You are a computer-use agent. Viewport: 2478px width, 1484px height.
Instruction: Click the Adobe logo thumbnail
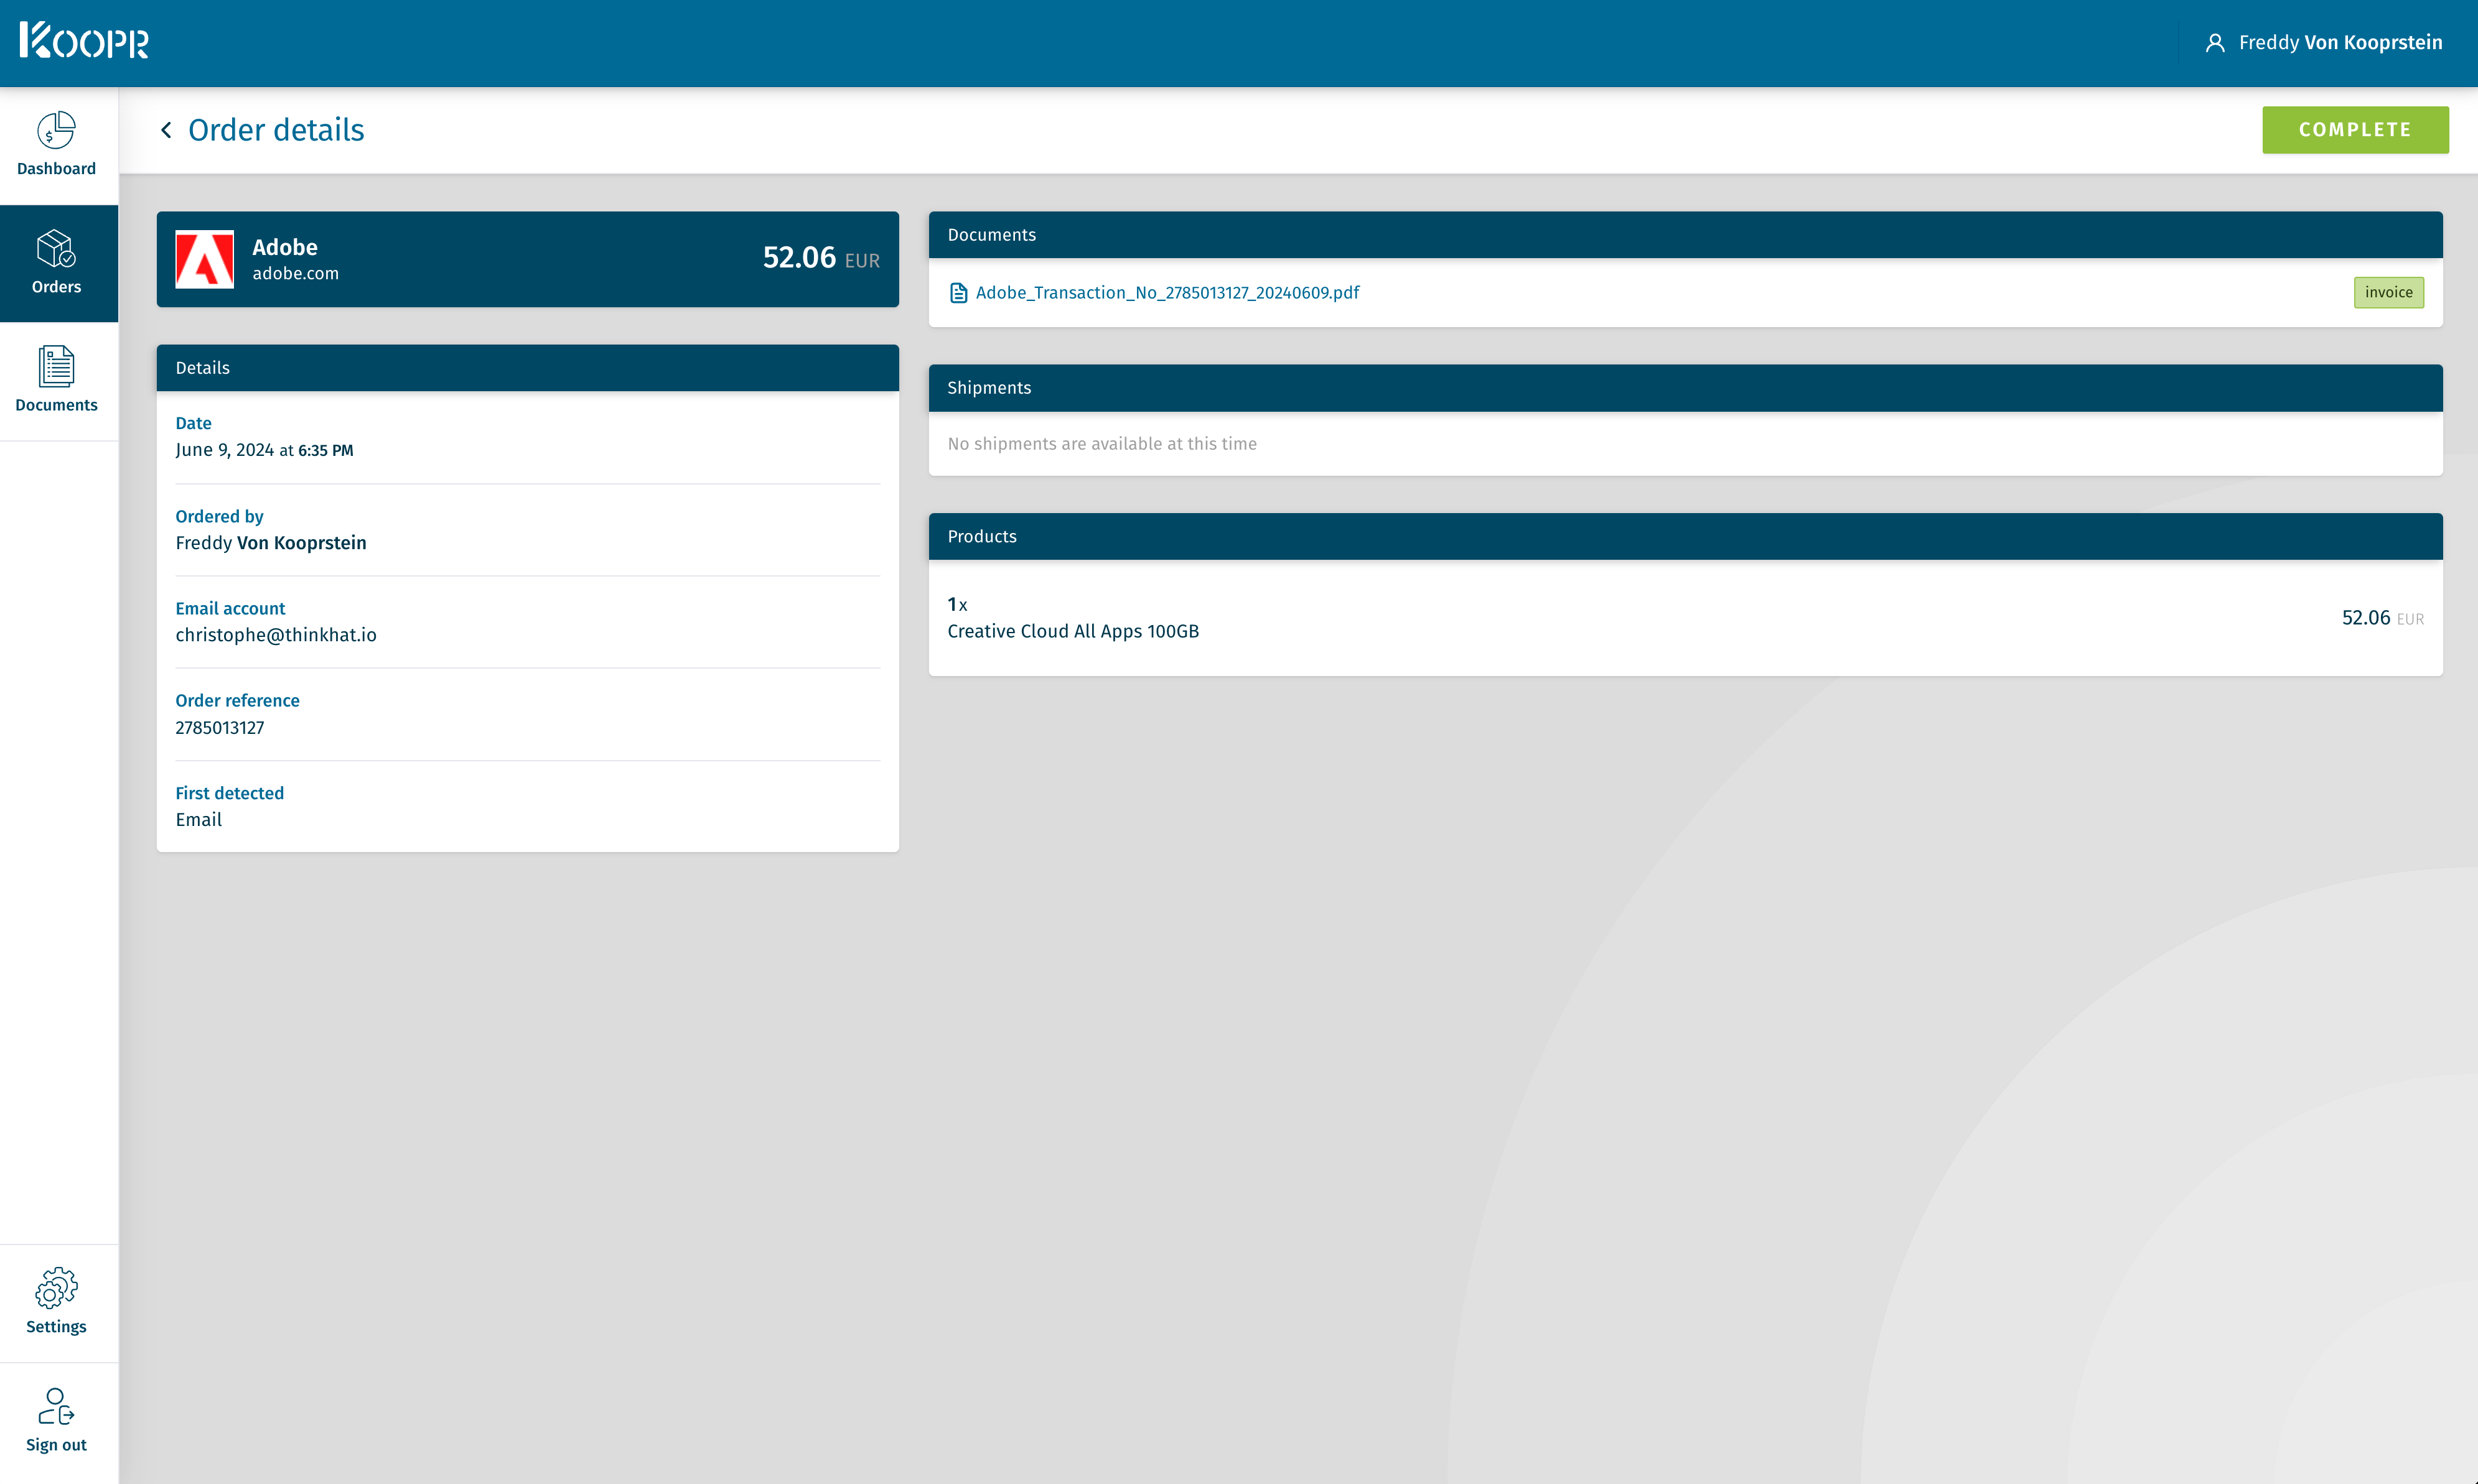click(x=205, y=259)
